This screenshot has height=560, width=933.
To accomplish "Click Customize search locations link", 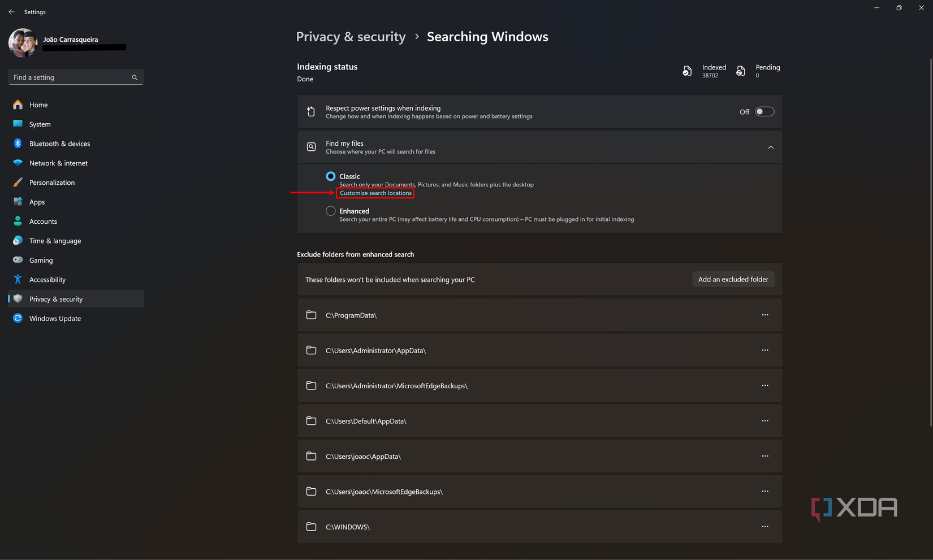I will coord(375,193).
